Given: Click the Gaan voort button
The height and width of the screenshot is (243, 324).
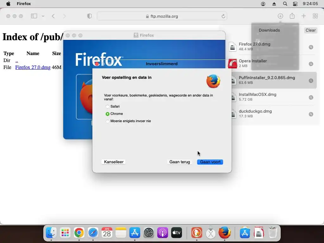Looking at the screenshot, I should [210, 162].
